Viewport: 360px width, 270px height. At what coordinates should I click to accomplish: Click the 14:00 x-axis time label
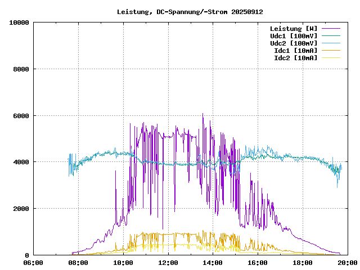click(x=213, y=263)
